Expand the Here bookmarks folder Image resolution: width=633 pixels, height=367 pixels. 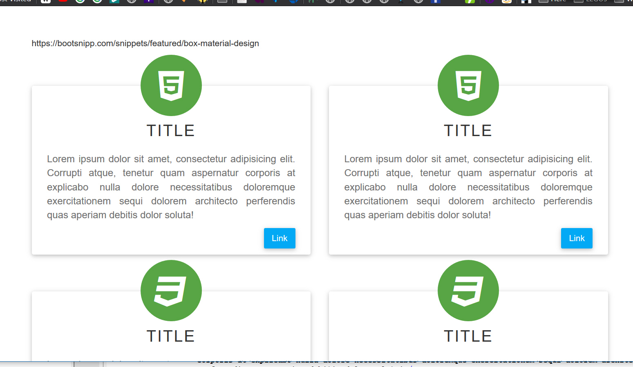(554, 1)
